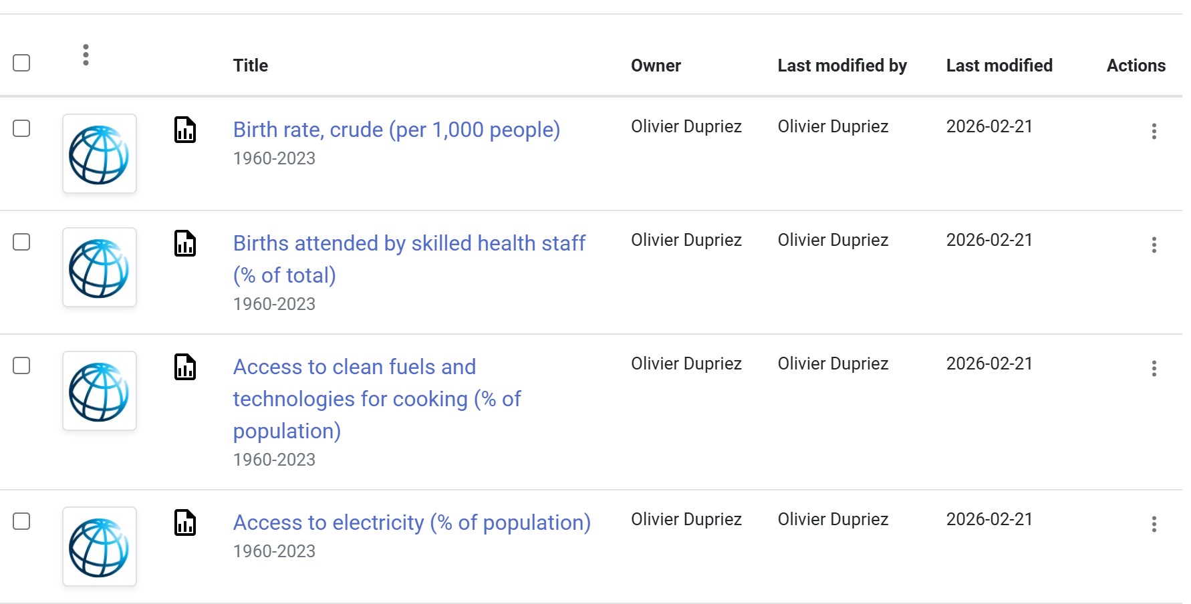Open the globe thumbnail for Access to electricity
The height and width of the screenshot is (604, 1191).
pos(100,547)
